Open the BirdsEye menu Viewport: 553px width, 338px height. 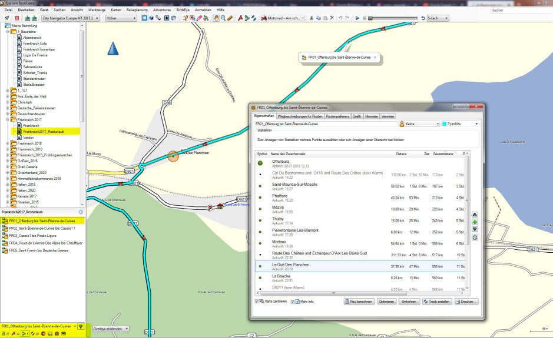183,10
